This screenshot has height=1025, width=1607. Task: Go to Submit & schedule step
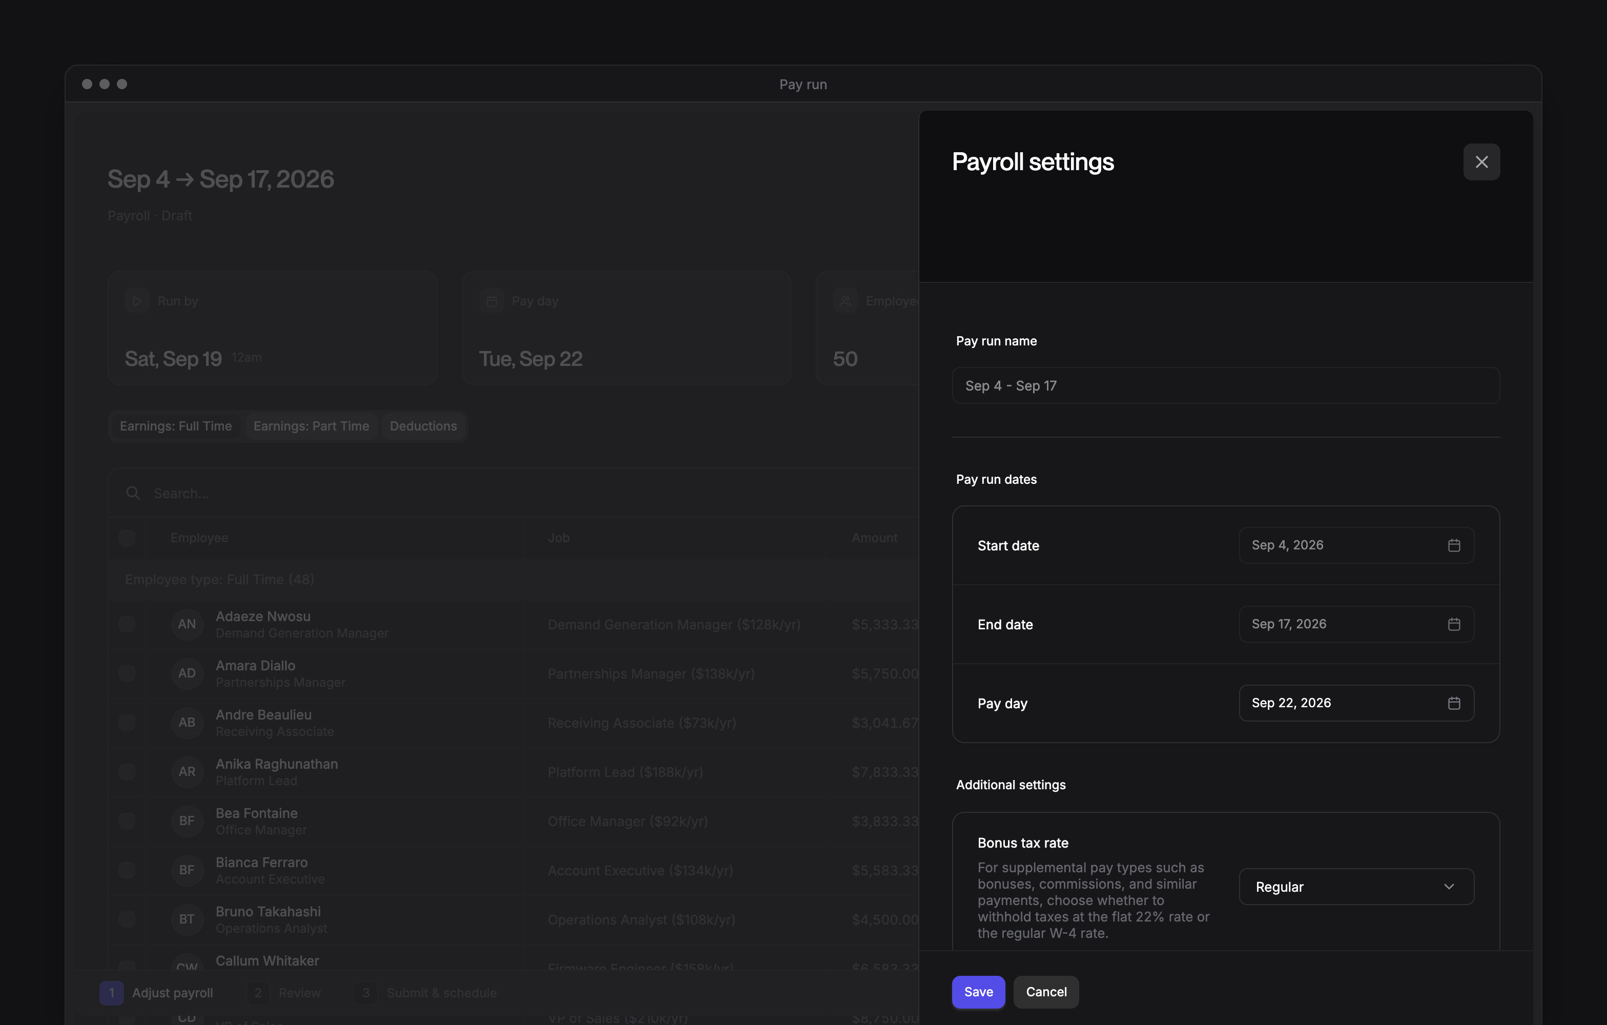point(426,993)
